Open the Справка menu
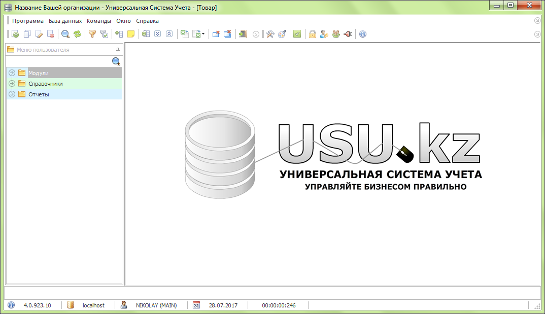 click(147, 21)
